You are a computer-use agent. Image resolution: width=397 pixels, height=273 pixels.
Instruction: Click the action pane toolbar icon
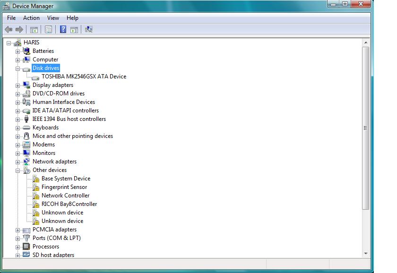(x=74, y=30)
